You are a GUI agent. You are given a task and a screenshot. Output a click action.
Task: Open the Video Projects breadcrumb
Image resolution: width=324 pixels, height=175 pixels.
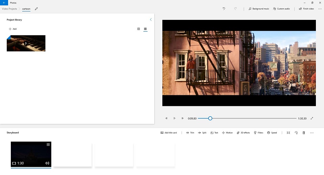[9, 9]
